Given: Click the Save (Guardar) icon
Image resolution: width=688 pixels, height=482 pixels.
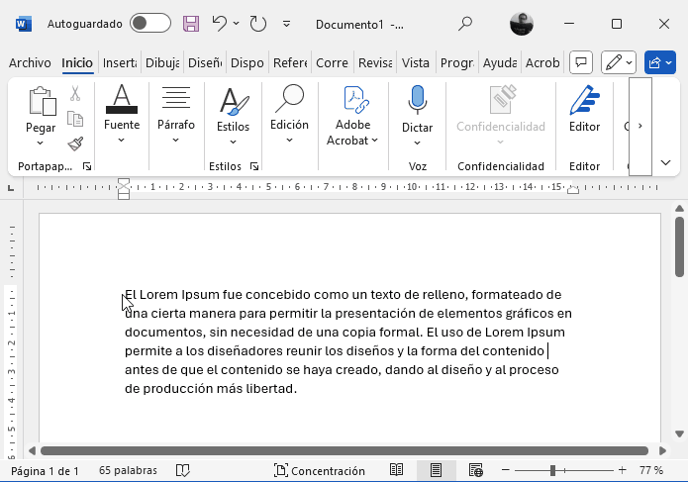Looking at the screenshot, I should click(191, 23).
